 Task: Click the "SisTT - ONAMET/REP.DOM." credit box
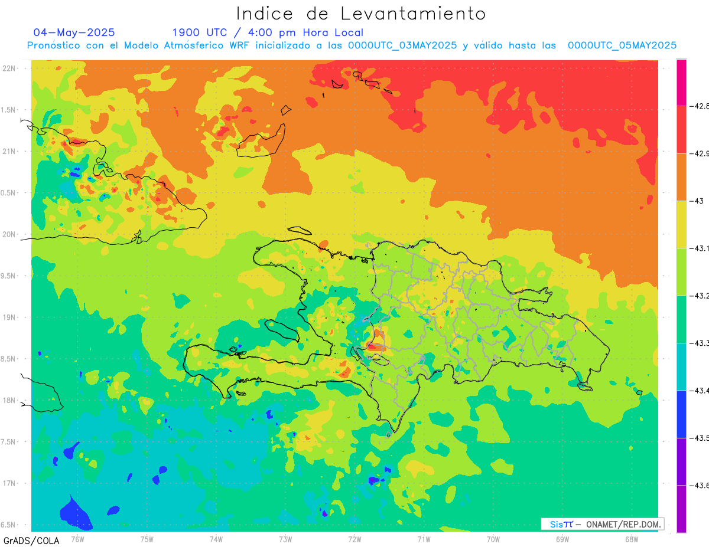(x=603, y=524)
